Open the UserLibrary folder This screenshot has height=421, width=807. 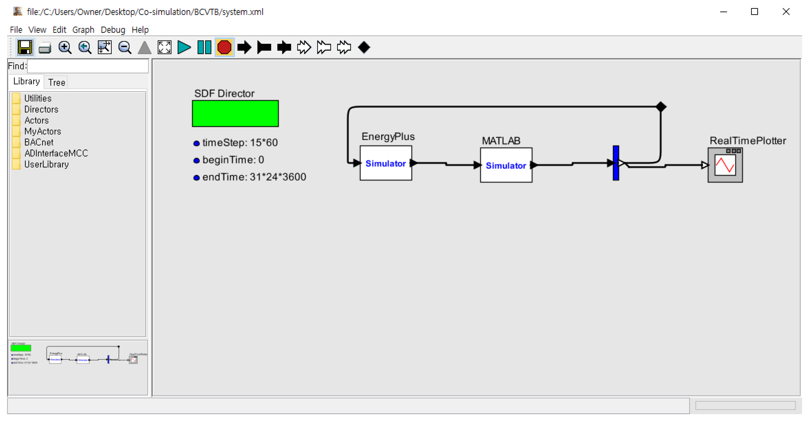[47, 164]
